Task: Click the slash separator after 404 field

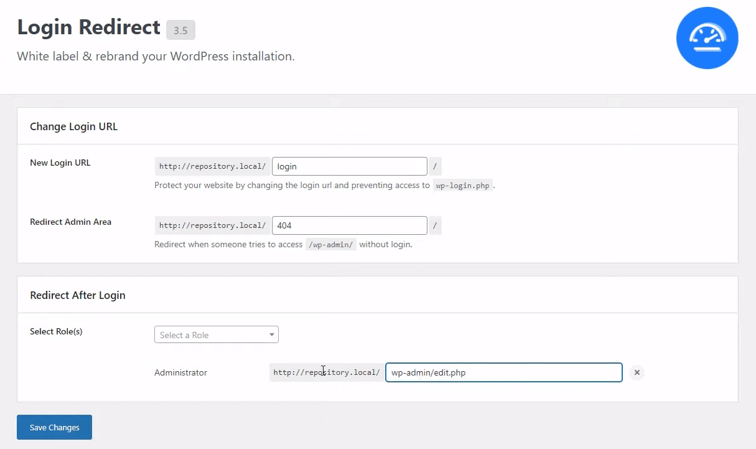Action: point(435,225)
